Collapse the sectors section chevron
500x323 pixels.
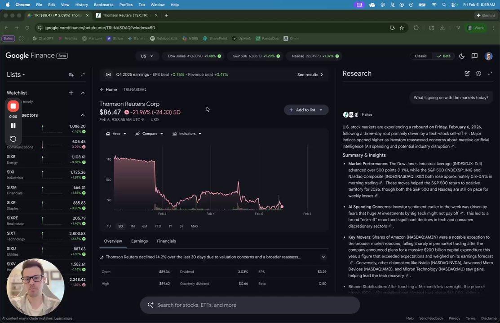pyautogui.click(x=83, y=115)
